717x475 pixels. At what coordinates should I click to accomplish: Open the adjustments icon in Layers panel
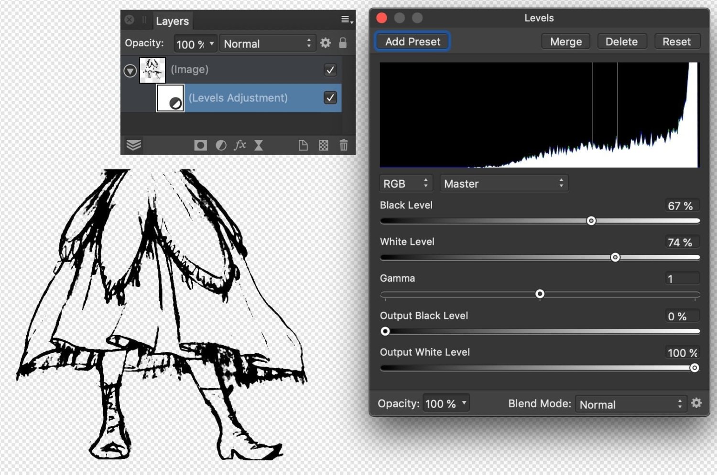(x=221, y=145)
